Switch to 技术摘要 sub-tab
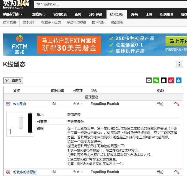 [10, 22]
